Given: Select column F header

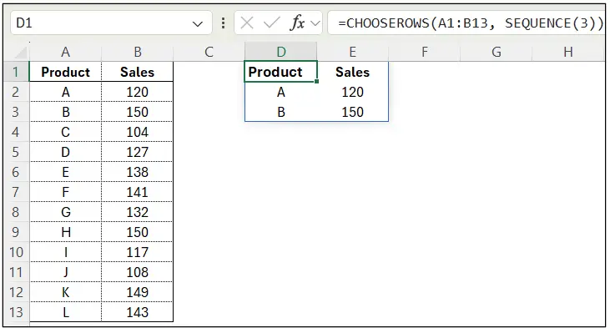Looking at the screenshot, I should pos(425,52).
